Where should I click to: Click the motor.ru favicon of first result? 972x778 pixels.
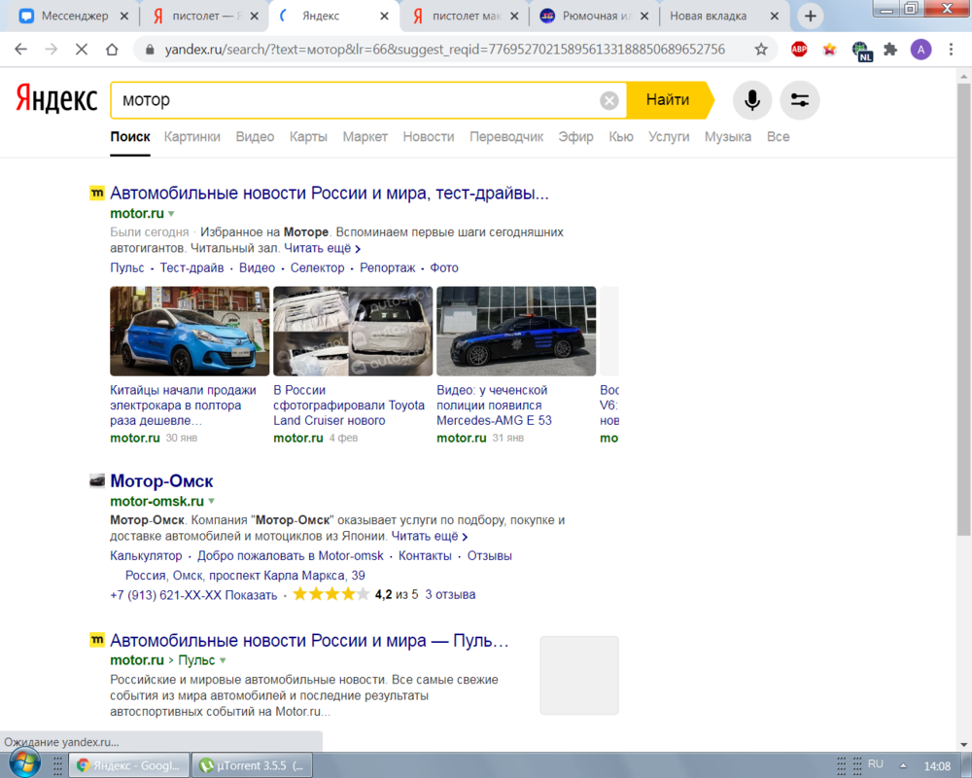coord(96,193)
